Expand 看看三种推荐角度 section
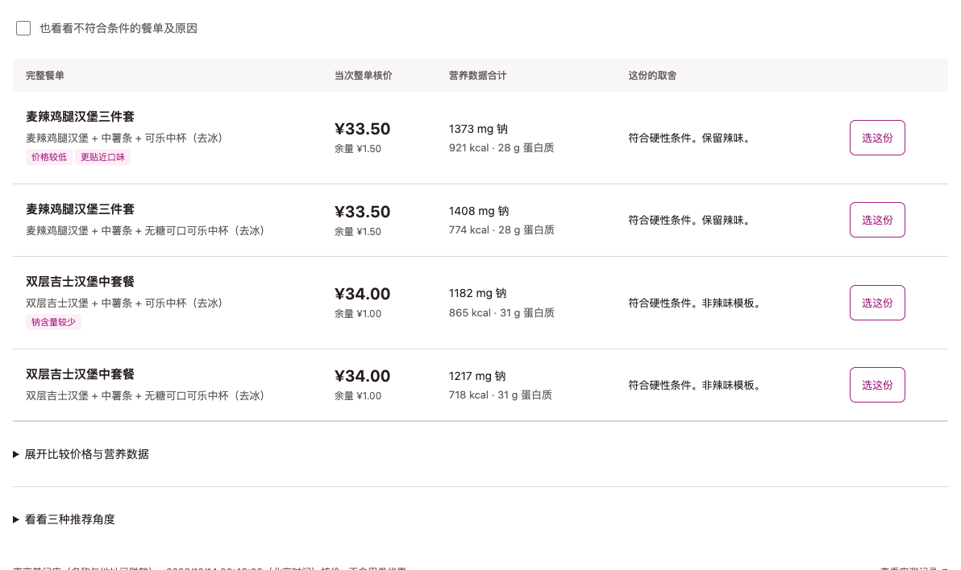This screenshot has height=570, width=961. [x=64, y=520]
